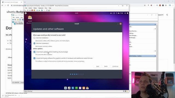Click the clock in the Budgie panel
This screenshot has height=98, width=175.
(77, 13)
